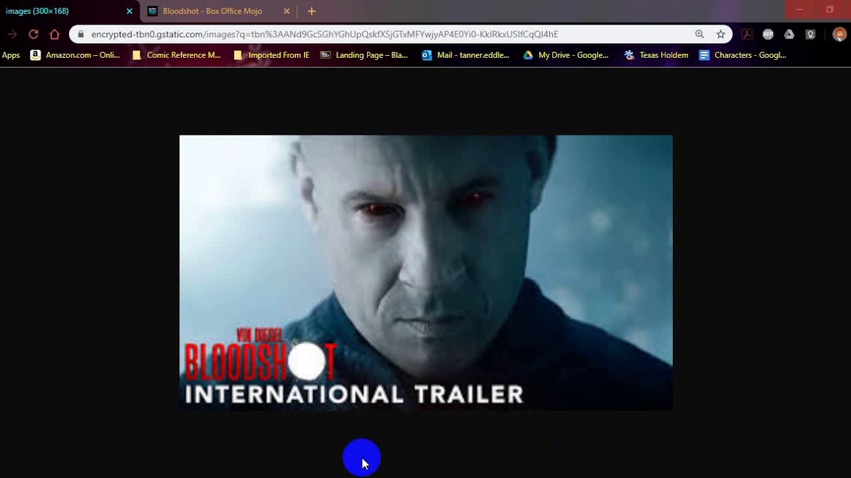Open the zoom magnifier in address bar
The image size is (851, 478).
coord(699,35)
